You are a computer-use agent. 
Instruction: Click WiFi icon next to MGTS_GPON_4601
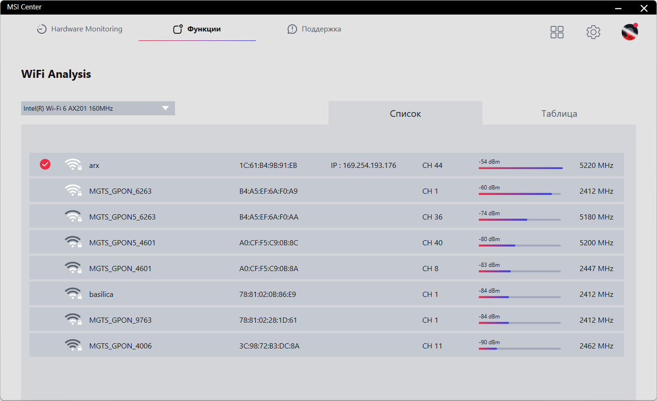click(x=73, y=268)
